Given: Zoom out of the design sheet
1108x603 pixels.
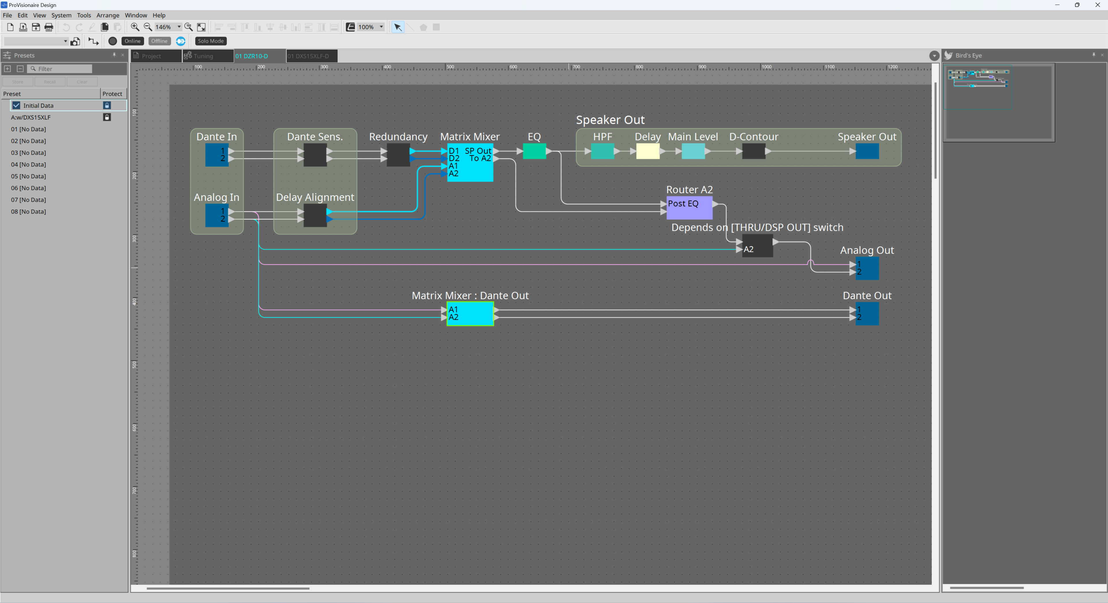Looking at the screenshot, I should (148, 27).
